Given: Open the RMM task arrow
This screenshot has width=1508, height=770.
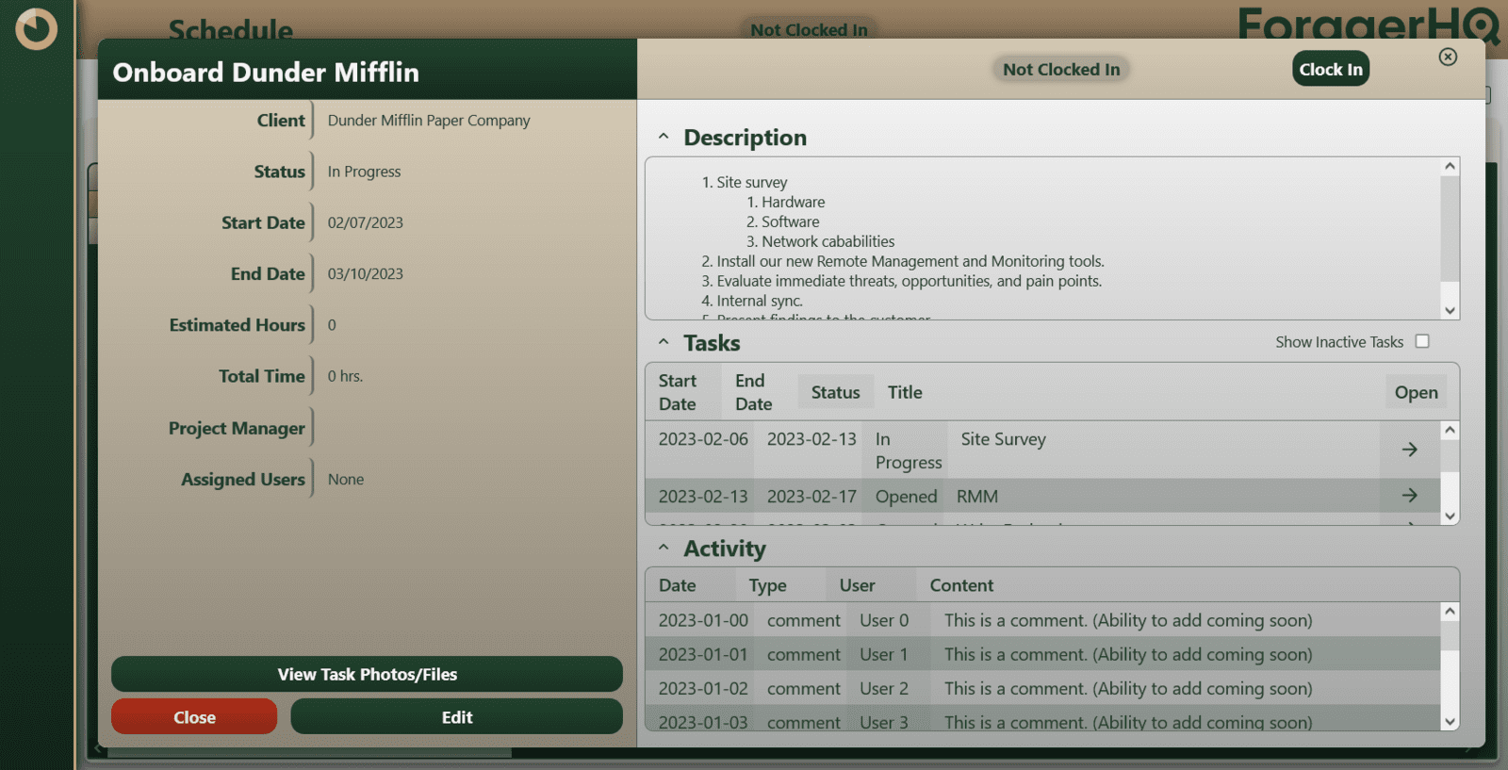Looking at the screenshot, I should click(1409, 495).
